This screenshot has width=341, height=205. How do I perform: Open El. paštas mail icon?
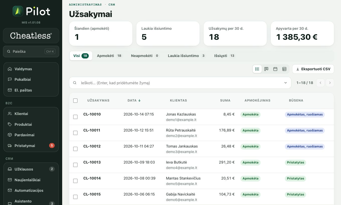point(10,90)
